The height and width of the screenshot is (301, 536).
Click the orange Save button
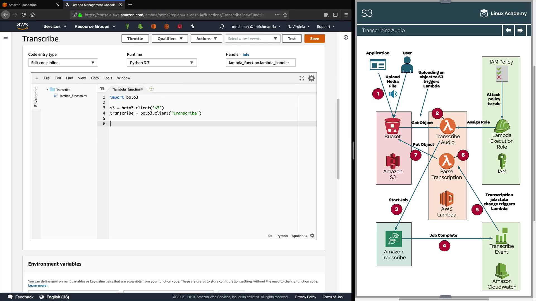[x=314, y=39]
